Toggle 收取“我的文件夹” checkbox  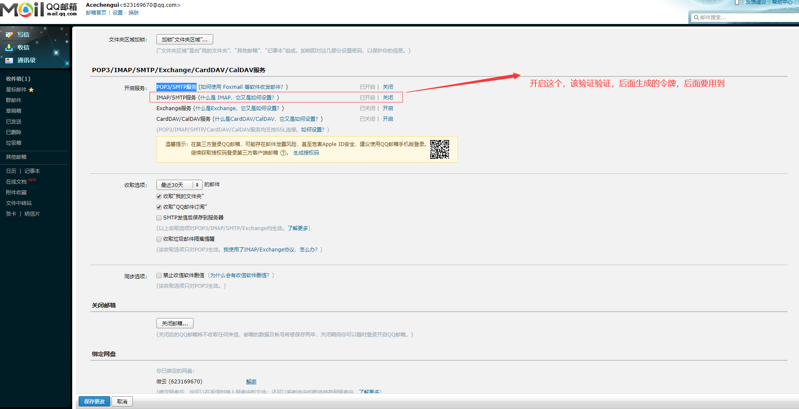click(159, 196)
